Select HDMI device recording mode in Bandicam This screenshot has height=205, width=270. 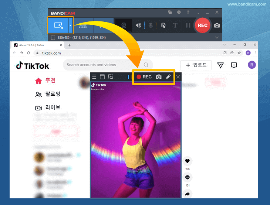[x=83, y=25]
